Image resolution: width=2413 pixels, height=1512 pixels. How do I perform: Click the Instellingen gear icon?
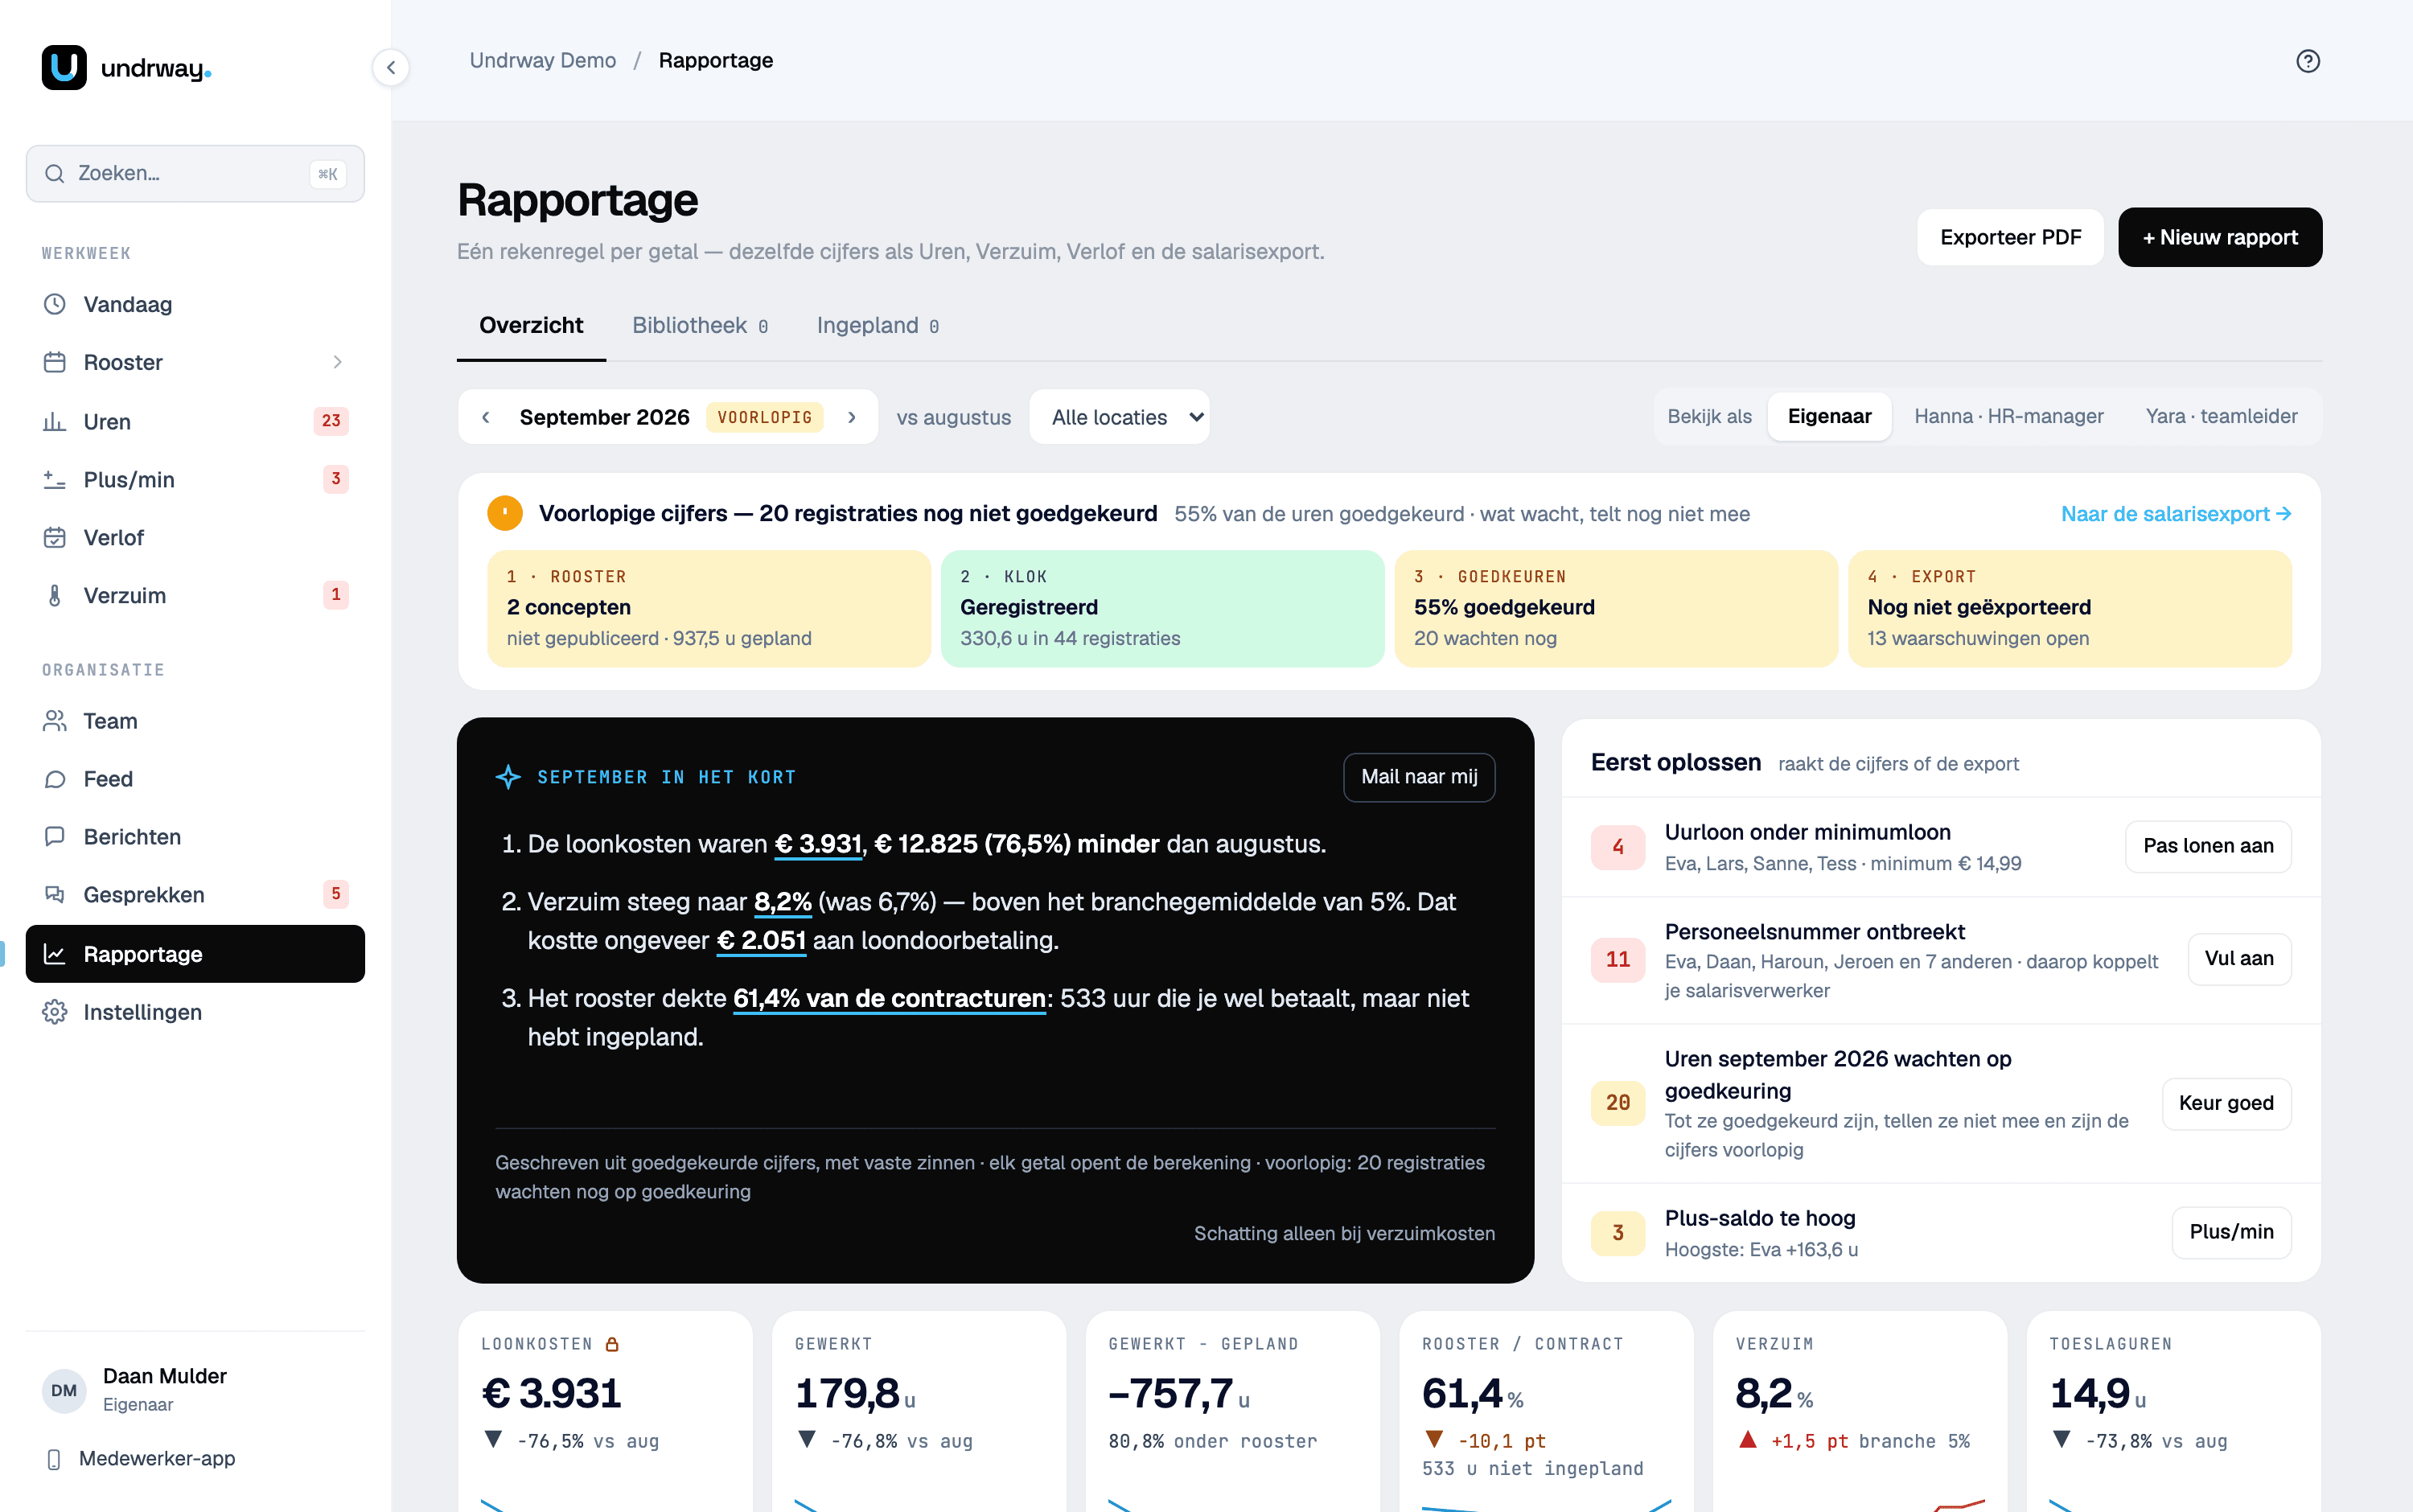(x=55, y=1012)
